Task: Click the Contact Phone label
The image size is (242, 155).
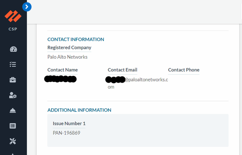Action: (x=183, y=70)
